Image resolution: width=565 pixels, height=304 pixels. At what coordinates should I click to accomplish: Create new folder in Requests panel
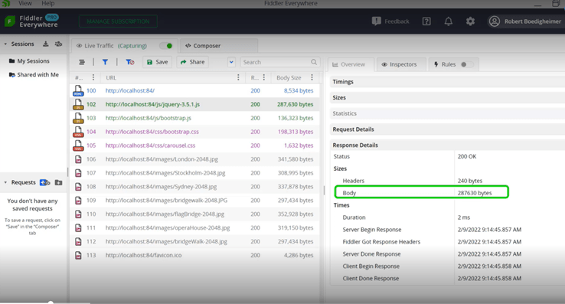click(58, 182)
